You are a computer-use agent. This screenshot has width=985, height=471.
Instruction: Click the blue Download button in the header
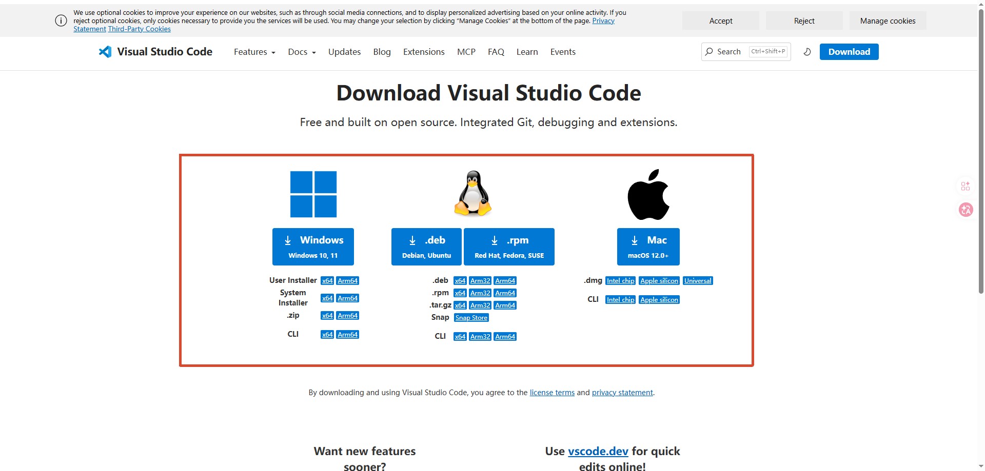(x=849, y=52)
